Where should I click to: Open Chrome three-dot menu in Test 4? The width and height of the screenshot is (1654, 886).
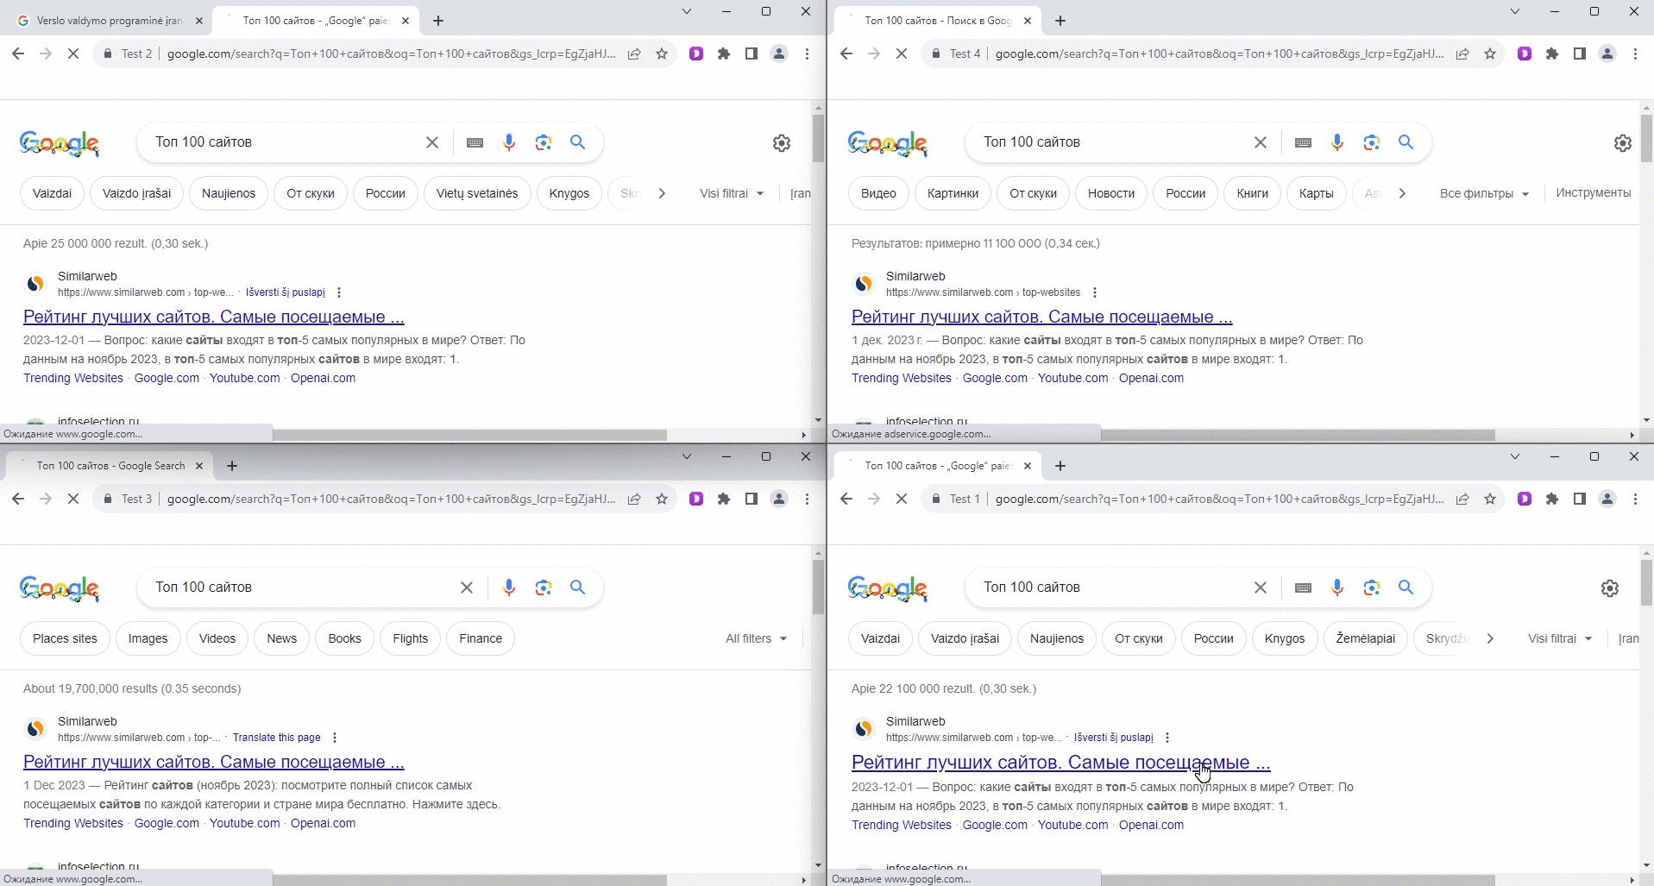point(1635,53)
